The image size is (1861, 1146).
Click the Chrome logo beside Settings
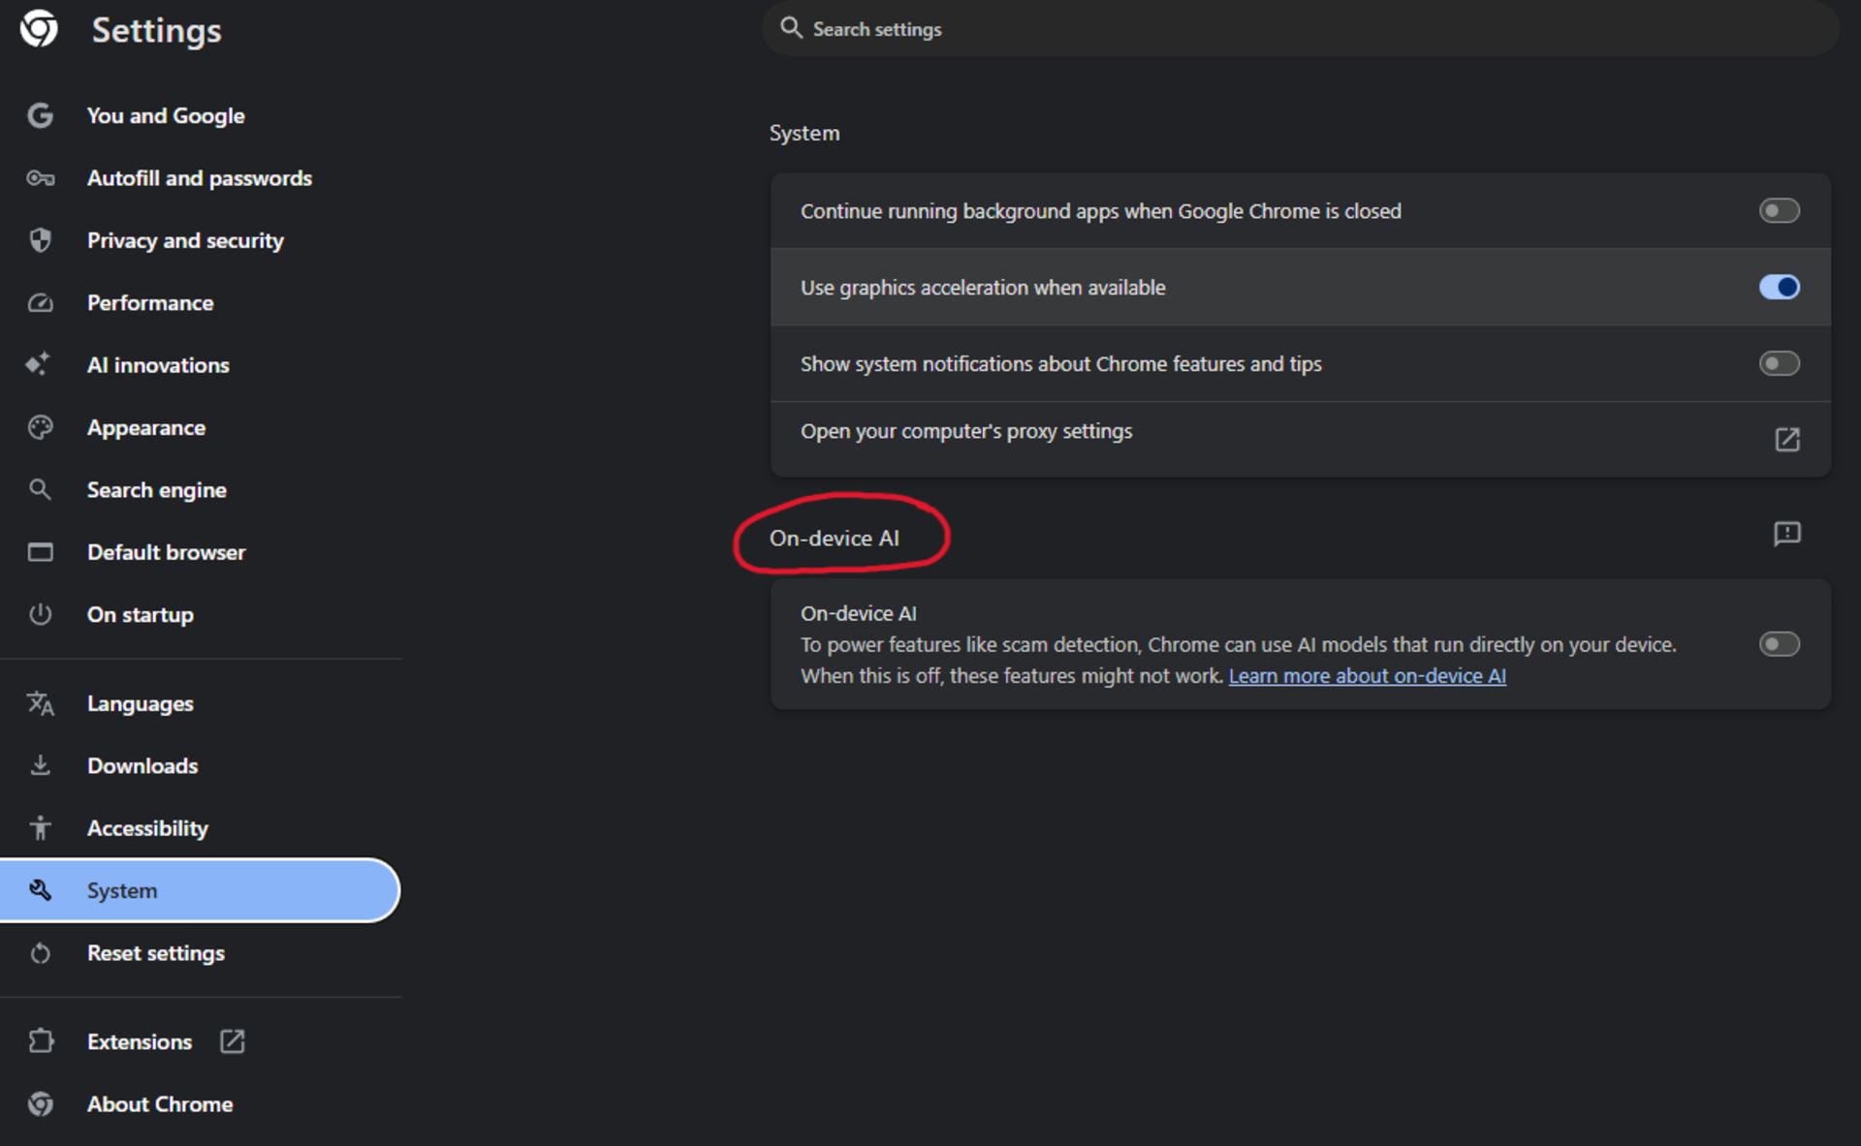click(39, 28)
